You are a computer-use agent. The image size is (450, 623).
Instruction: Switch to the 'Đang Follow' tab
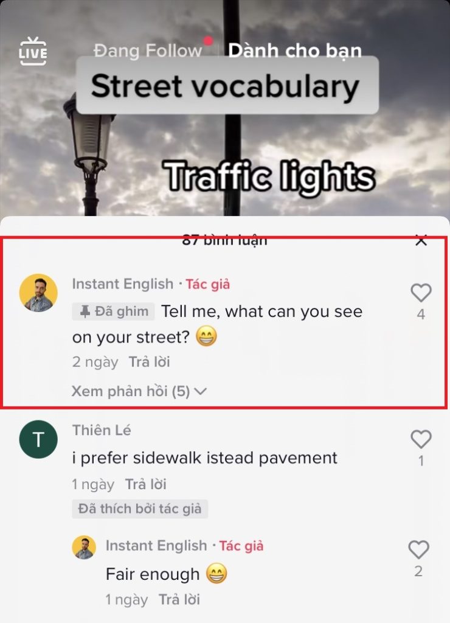[x=148, y=51]
